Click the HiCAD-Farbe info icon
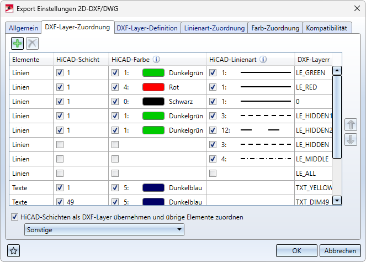 tap(156, 60)
